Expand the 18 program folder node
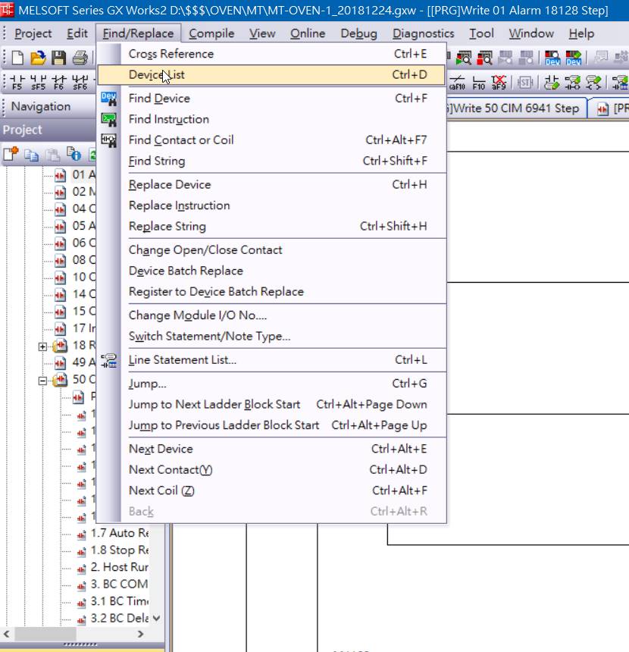The image size is (629, 652). [x=43, y=346]
